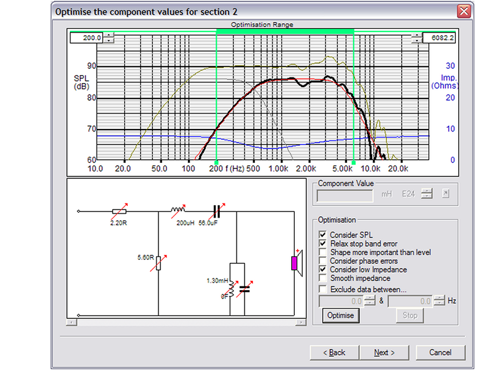Enable the Consider phase errors option
This screenshot has width=492, height=370.
click(323, 261)
